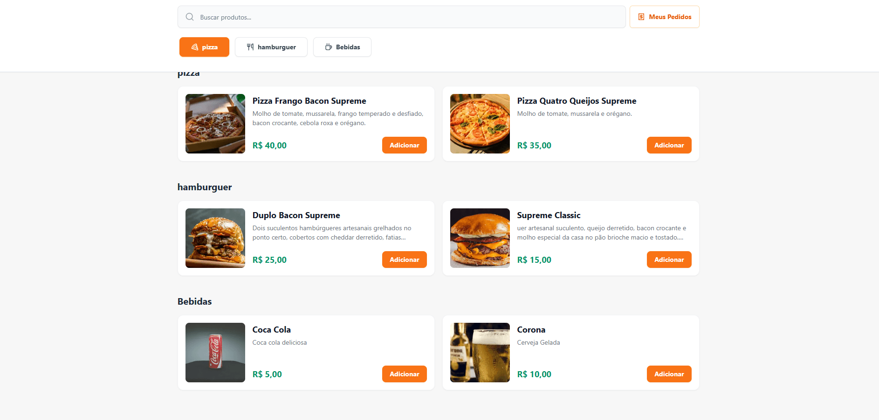879x420 pixels.
Task: Click the Duplo Bacon Supreme burger image
Action: click(215, 238)
